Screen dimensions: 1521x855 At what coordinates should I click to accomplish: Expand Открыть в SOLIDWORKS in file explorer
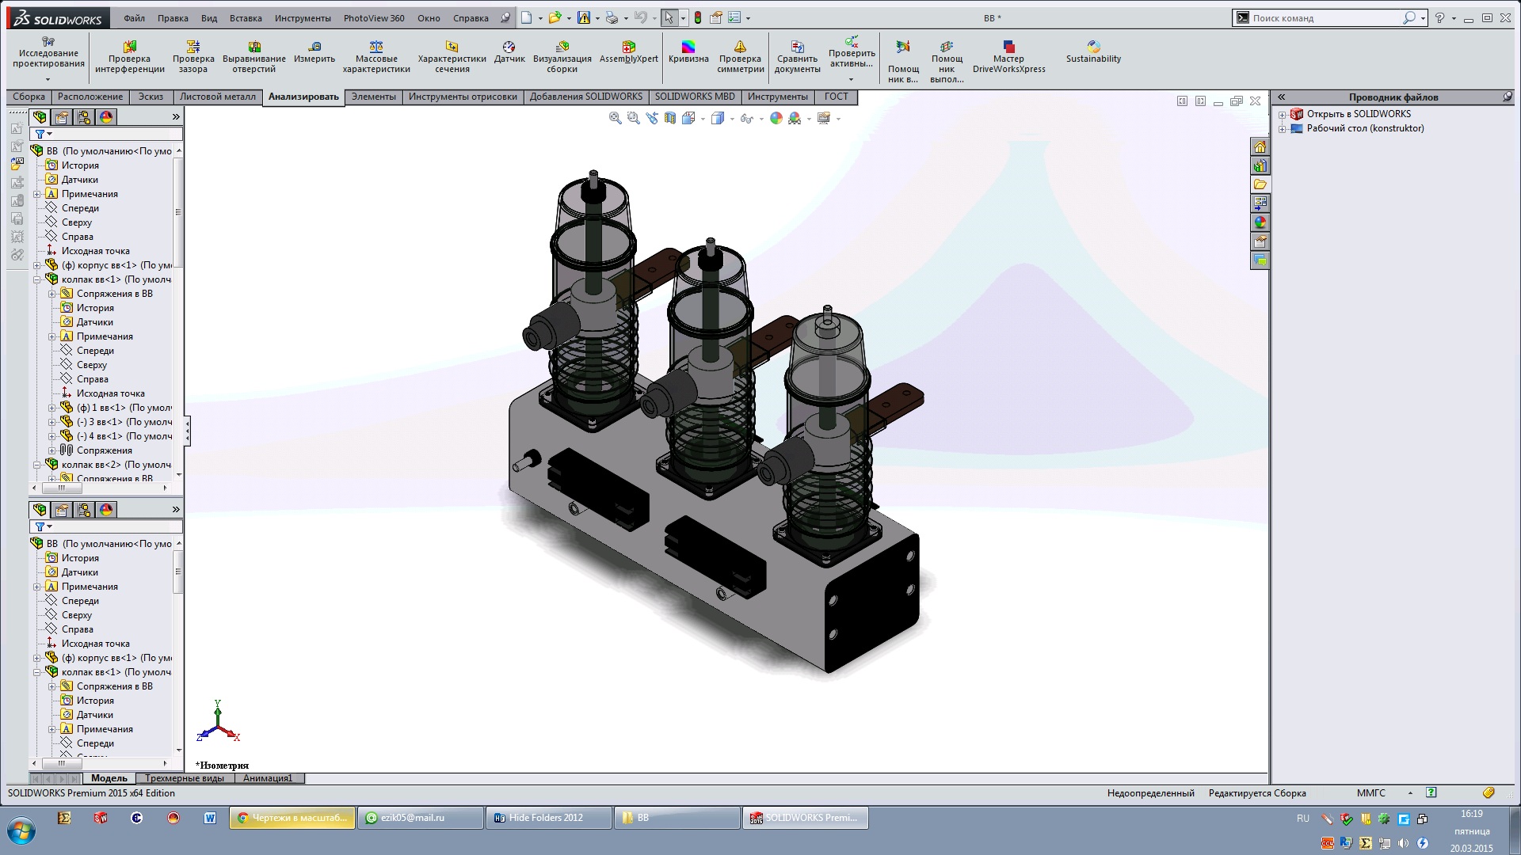click(x=1283, y=114)
